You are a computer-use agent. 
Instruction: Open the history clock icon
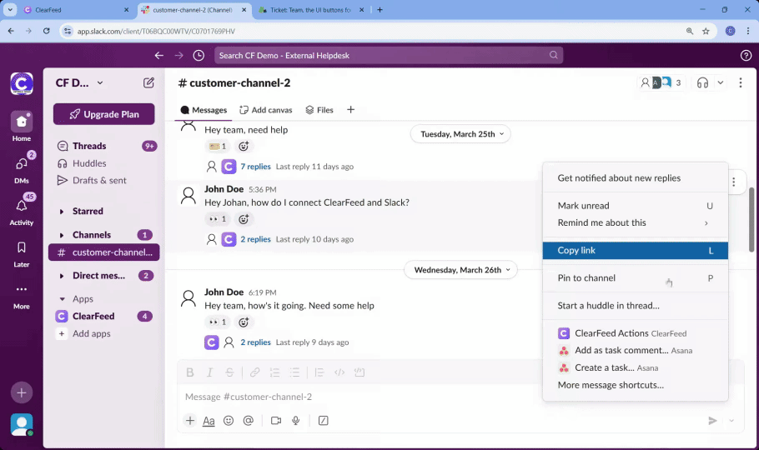click(x=199, y=56)
